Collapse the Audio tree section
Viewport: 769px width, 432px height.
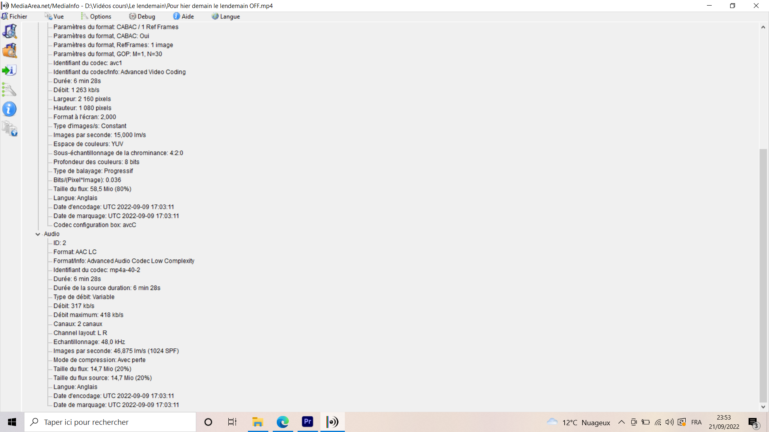(x=38, y=234)
